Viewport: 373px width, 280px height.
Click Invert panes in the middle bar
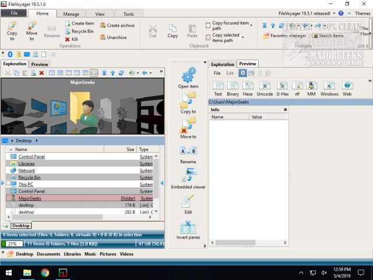(188, 228)
